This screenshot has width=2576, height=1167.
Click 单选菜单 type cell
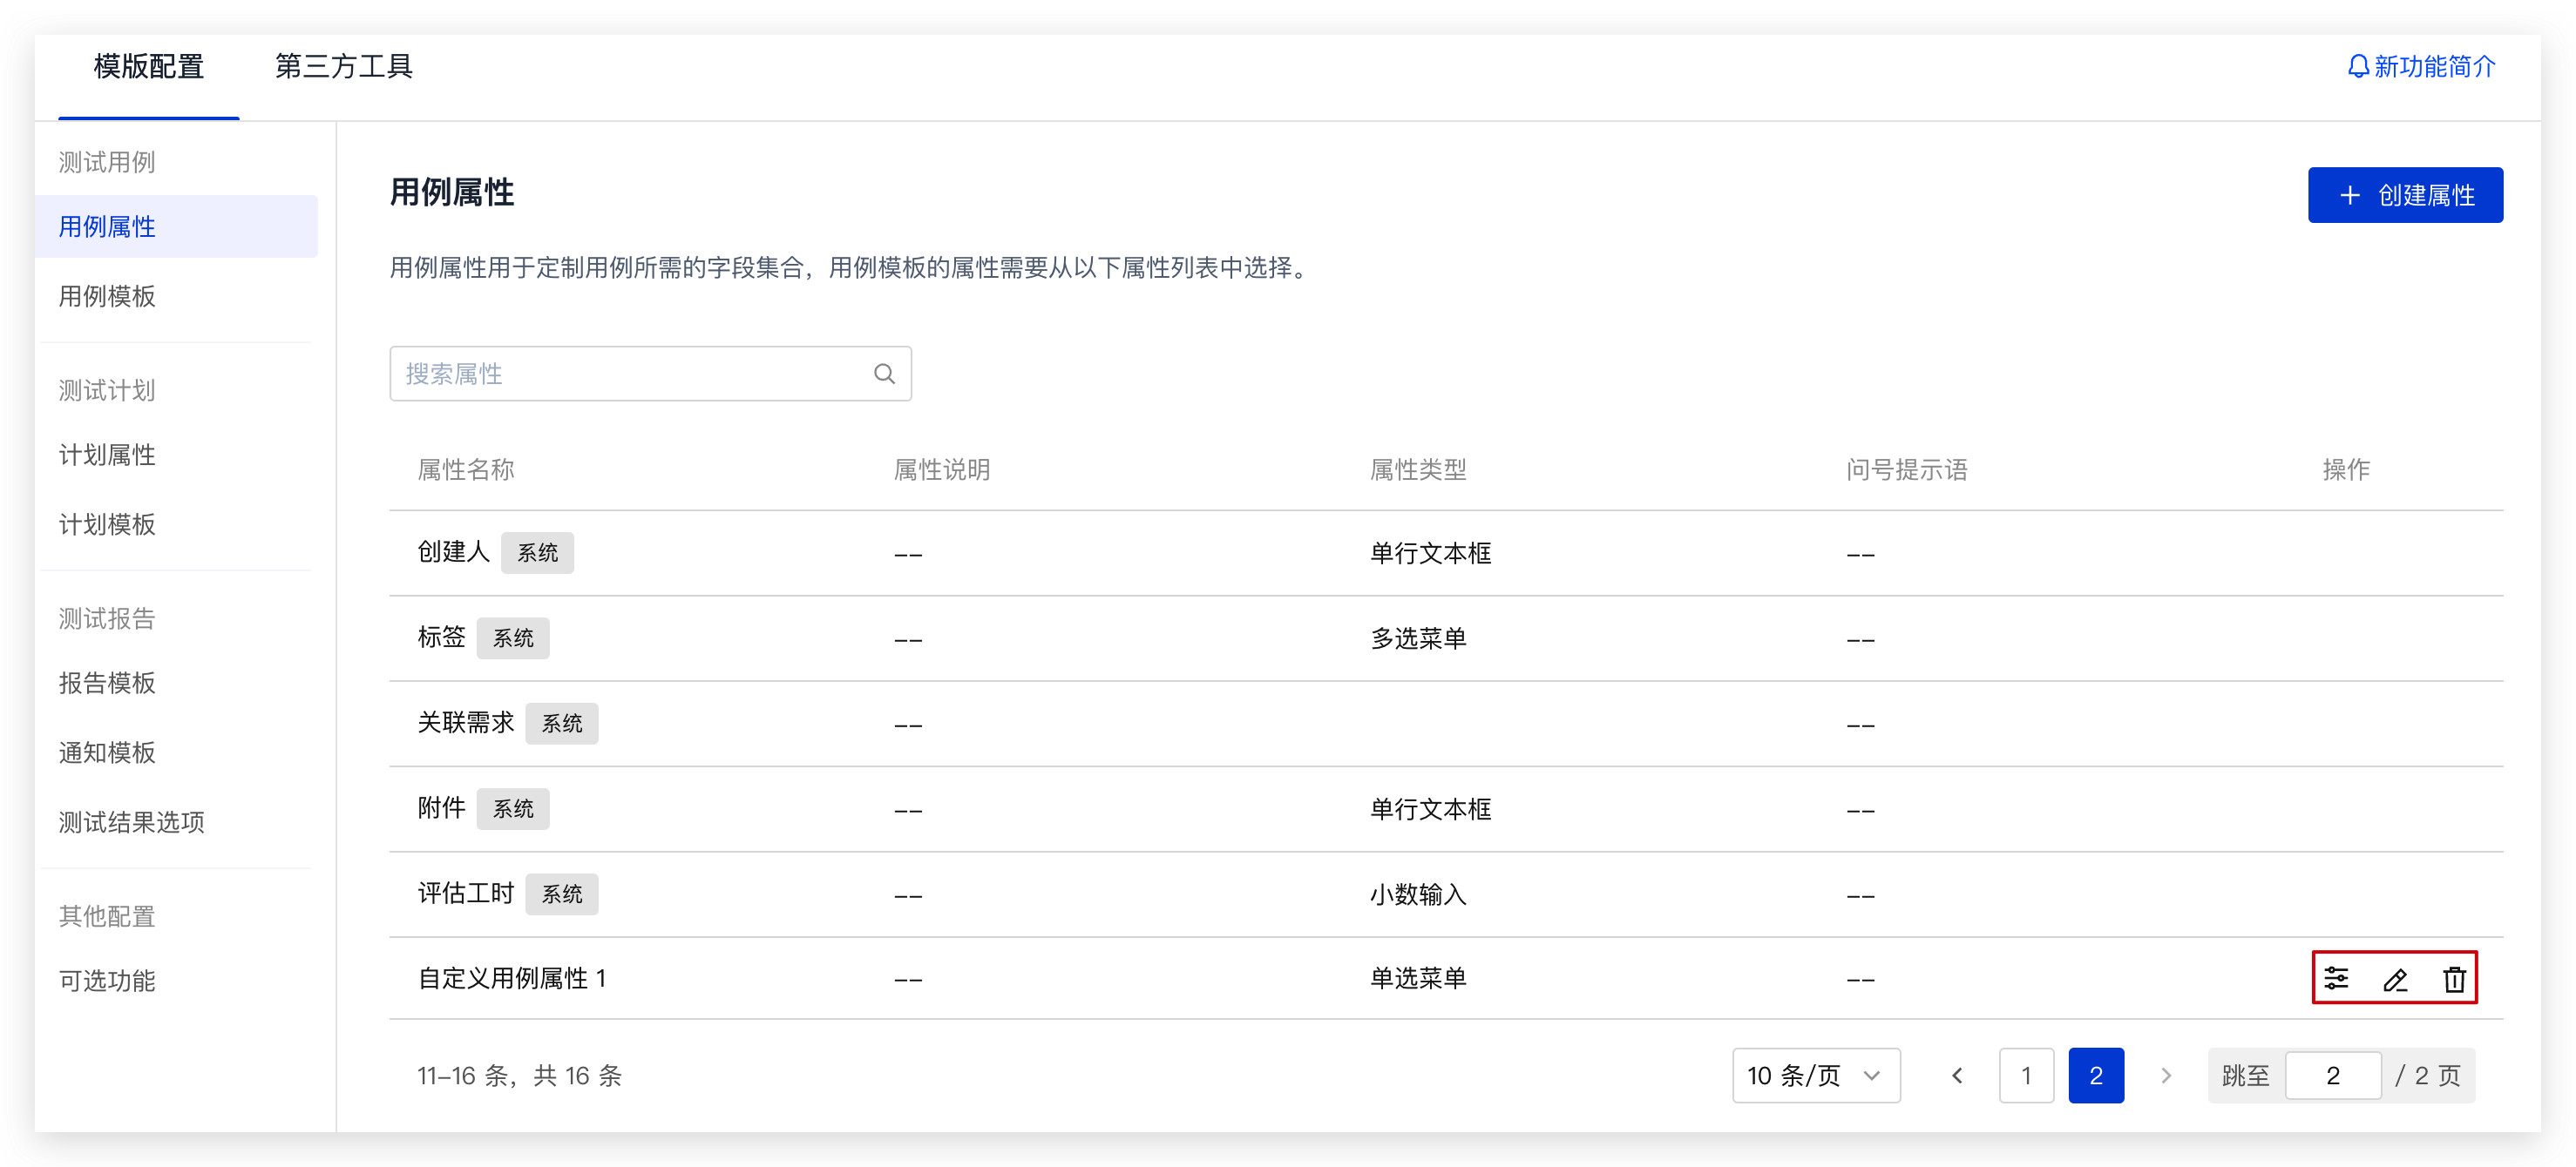click(1418, 978)
